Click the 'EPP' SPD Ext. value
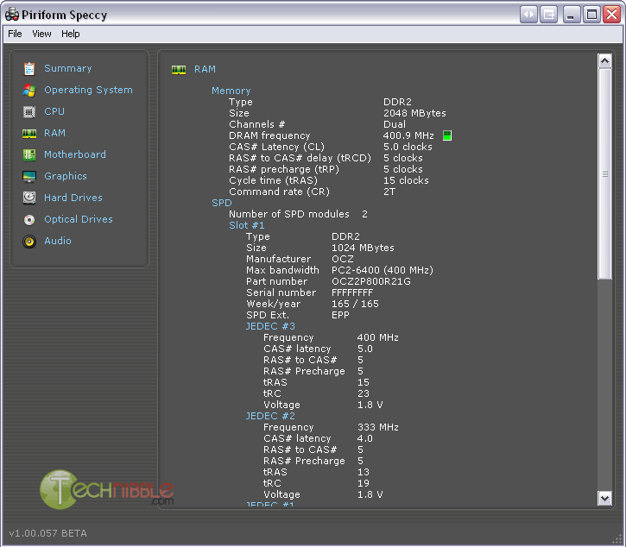Screen dimensions: 626x547 click(x=340, y=315)
